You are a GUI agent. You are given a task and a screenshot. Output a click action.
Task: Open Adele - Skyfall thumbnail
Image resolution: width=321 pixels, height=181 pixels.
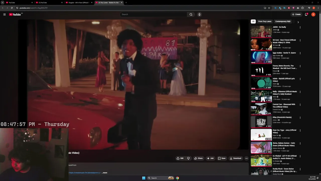tap(261, 83)
